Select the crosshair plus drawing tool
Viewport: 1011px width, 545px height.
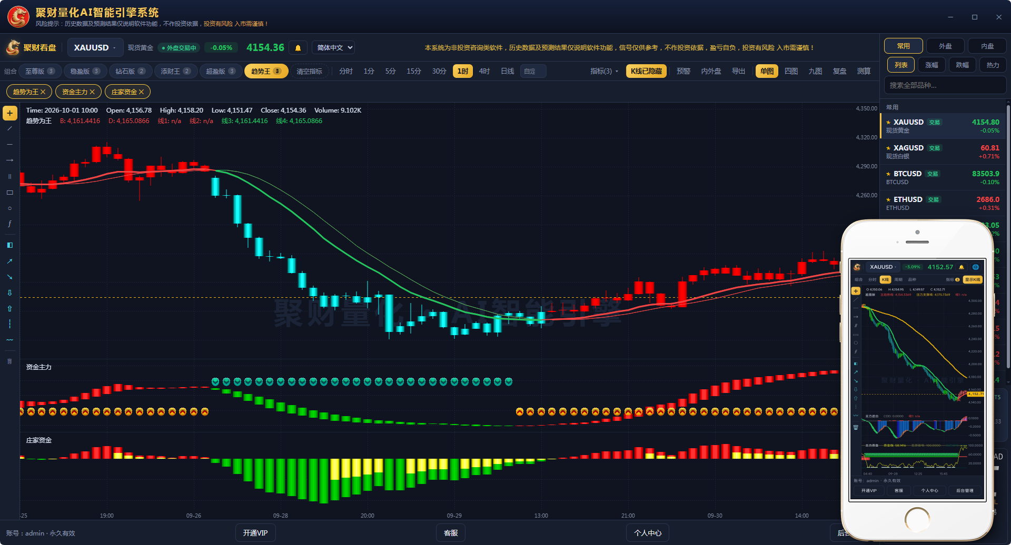tap(9, 113)
